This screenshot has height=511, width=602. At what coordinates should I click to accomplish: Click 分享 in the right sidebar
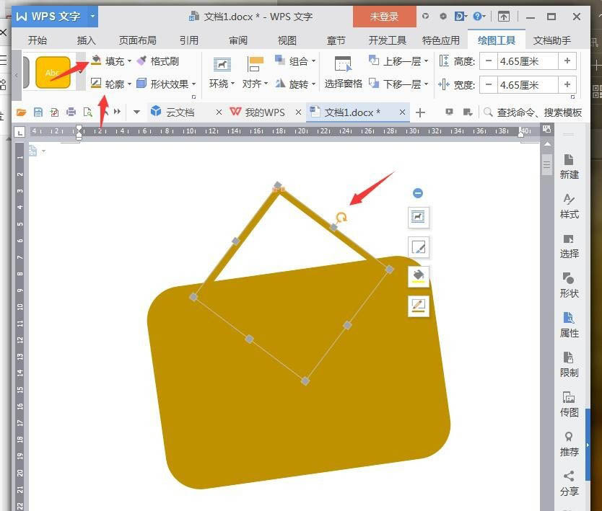(569, 484)
